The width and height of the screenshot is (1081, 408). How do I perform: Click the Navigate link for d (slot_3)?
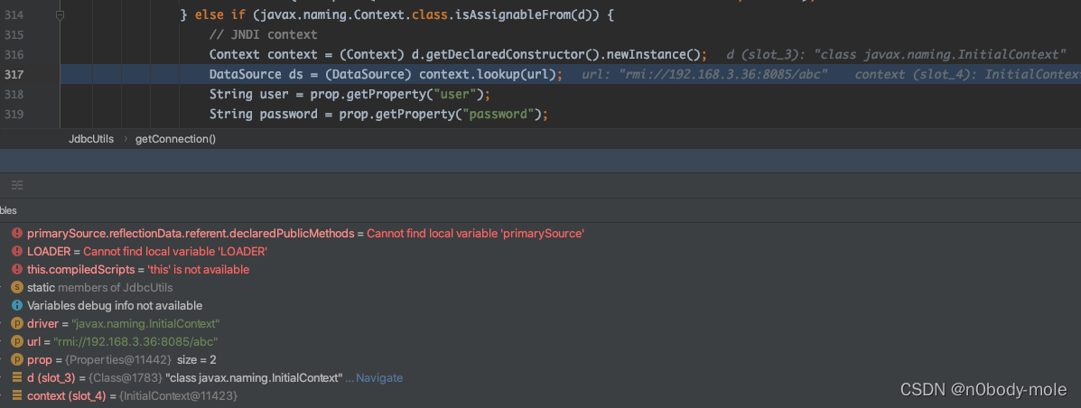pos(379,377)
